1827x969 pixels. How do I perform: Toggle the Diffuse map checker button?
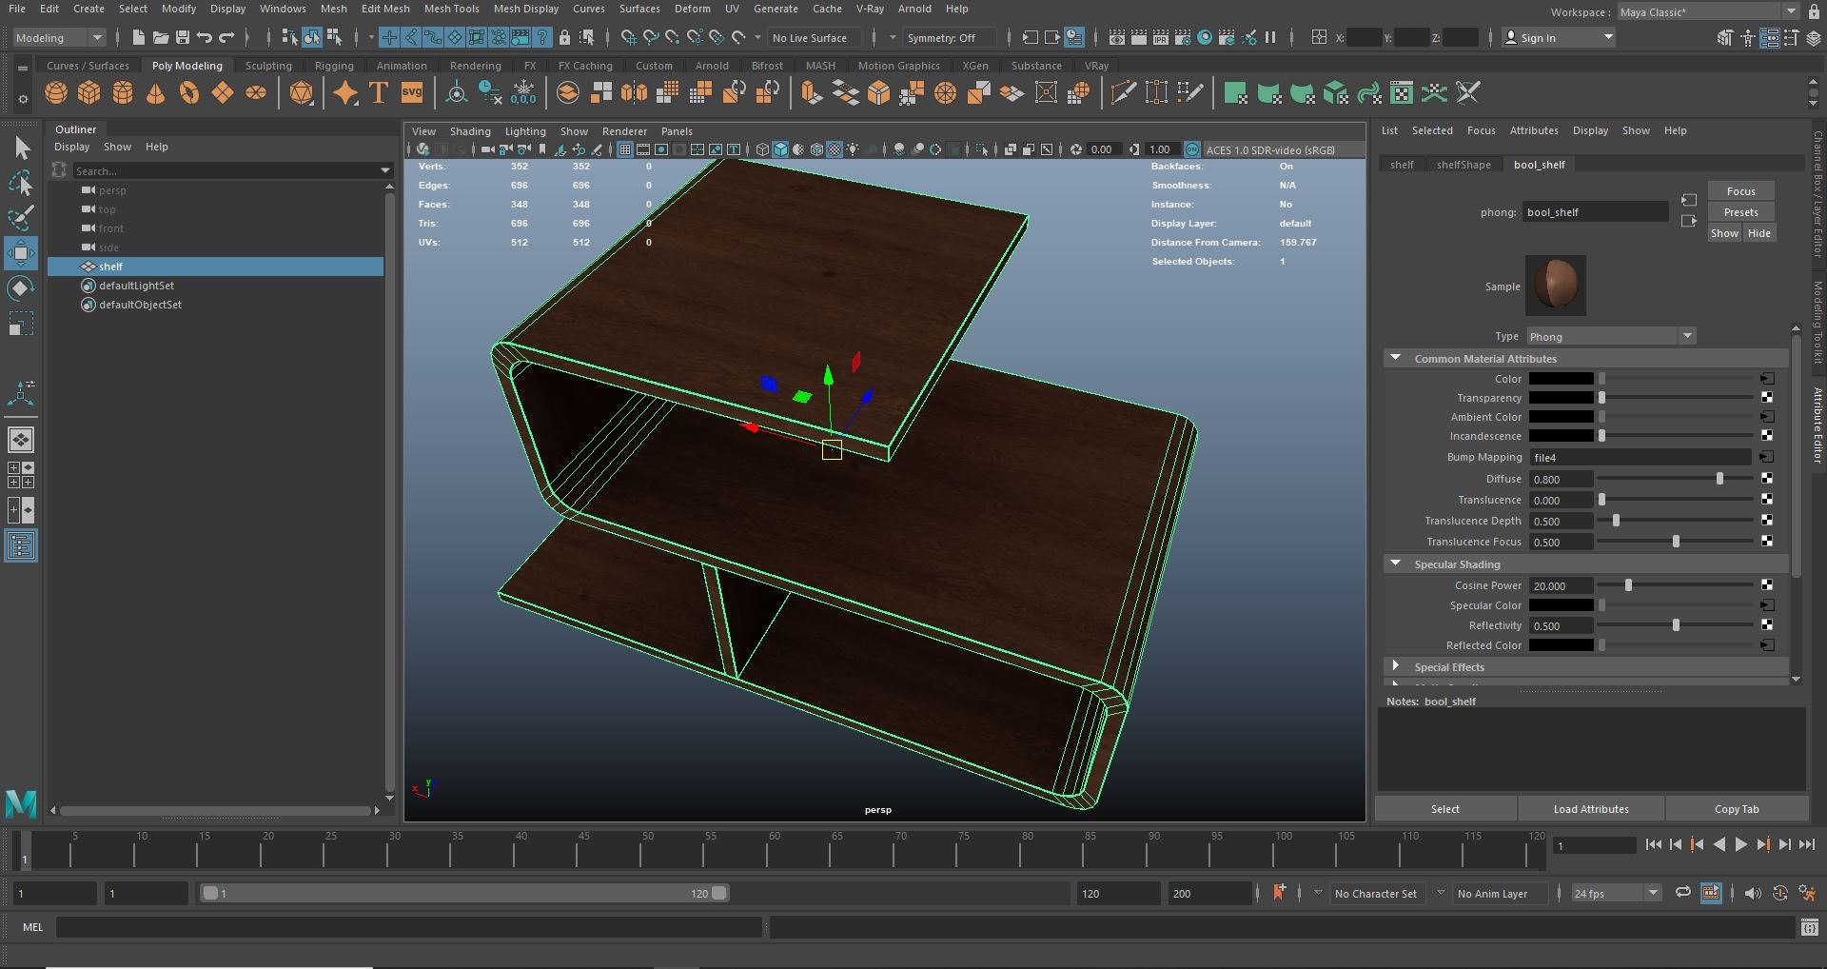[1767, 479]
